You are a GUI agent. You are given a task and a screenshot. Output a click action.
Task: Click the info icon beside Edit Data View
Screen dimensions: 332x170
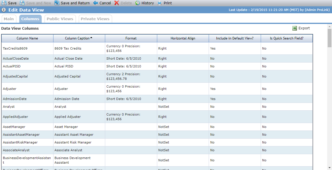click(x=4, y=10)
